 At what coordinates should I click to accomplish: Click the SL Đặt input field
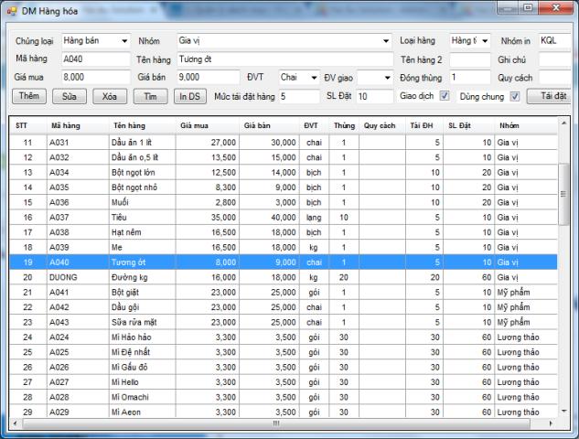(375, 96)
